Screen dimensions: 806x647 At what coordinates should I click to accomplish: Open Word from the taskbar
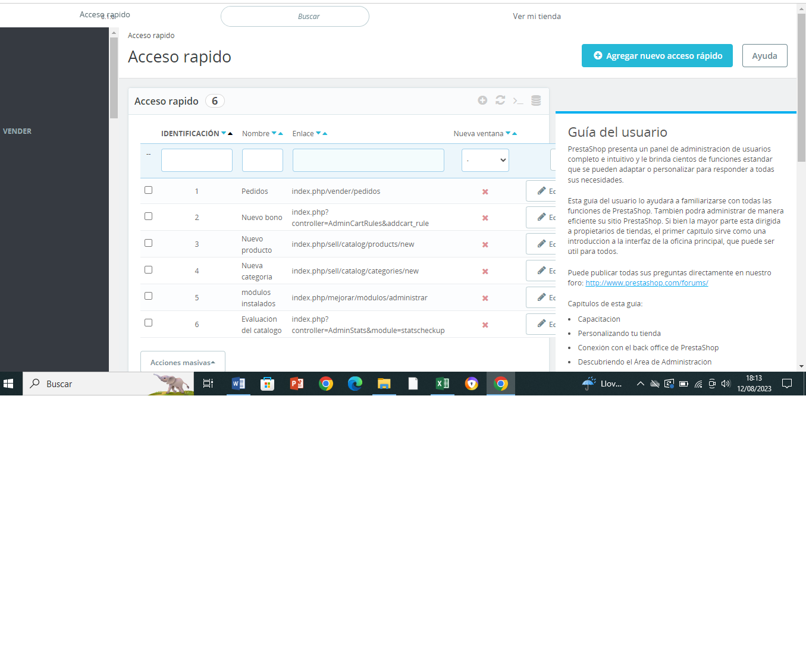coord(239,384)
